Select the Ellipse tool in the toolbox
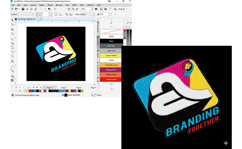 tap(12, 52)
